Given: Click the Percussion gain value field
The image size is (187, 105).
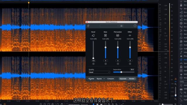Looking at the screenshot, I should click(118, 61).
